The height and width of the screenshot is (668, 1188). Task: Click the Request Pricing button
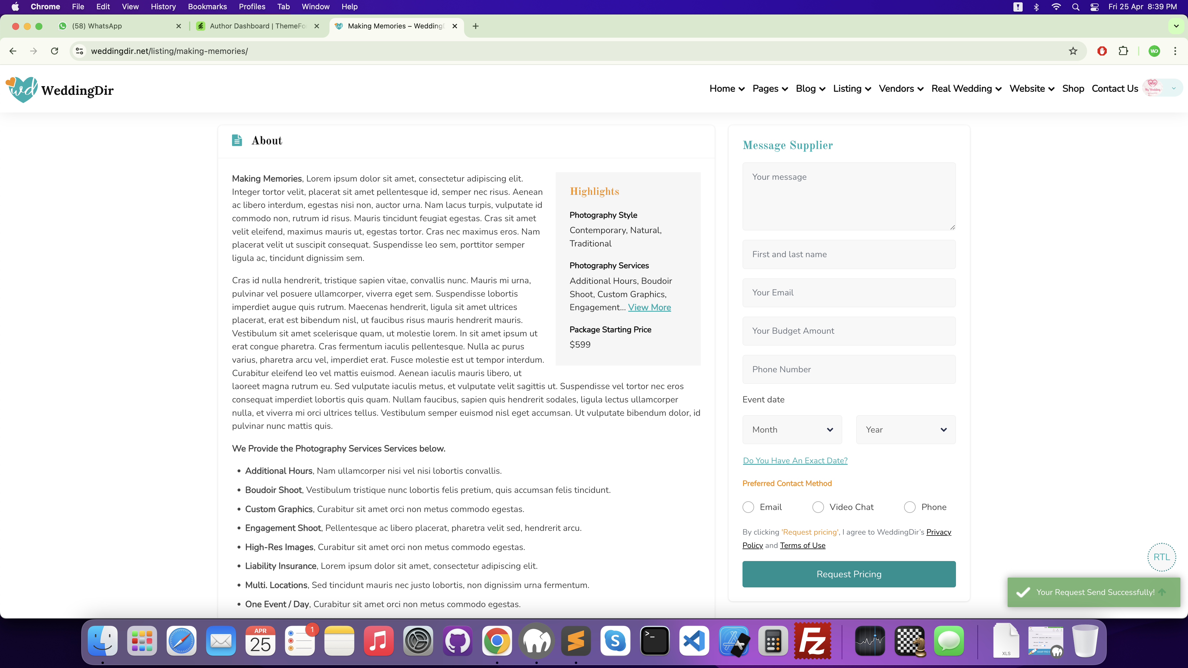click(849, 574)
